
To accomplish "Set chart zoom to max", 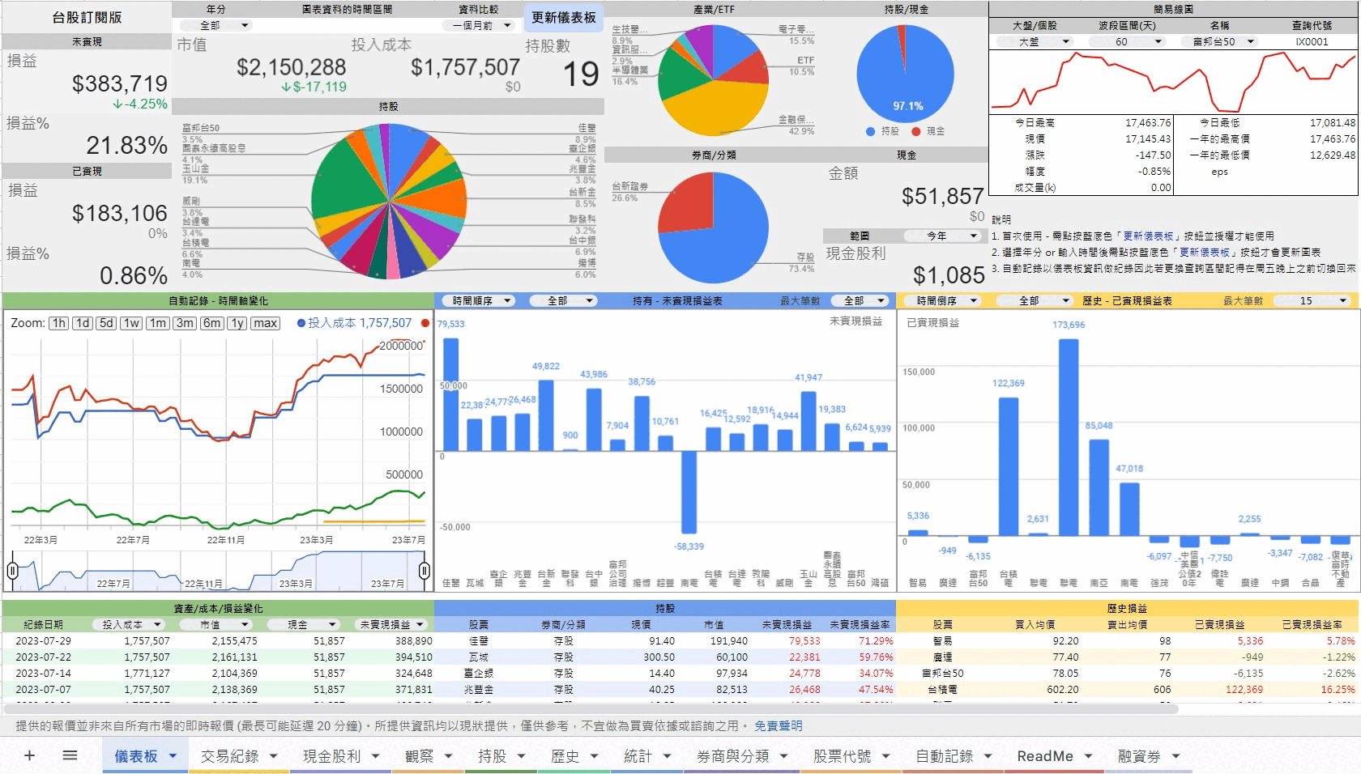I will click(265, 323).
